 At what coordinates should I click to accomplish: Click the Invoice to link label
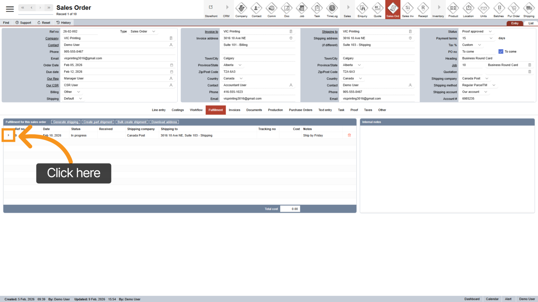click(x=211, y=32)
